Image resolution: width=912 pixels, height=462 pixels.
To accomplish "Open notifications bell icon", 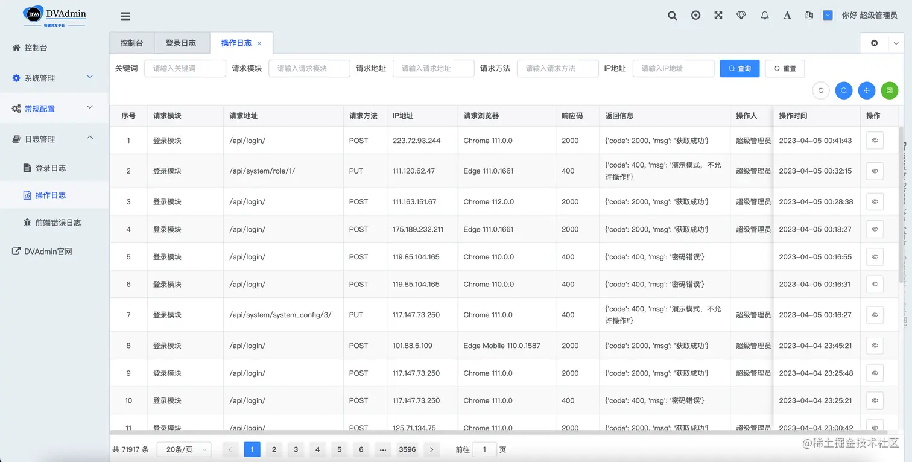I will click(x=765, y=16).
